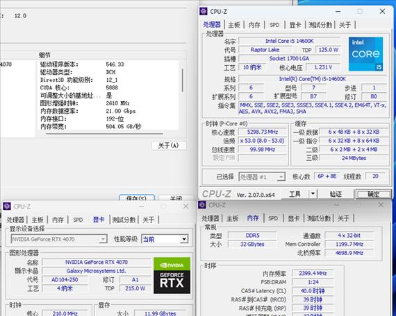Click the TDP 125.0 W value
The image size is (396, 316).
[329, 50]
